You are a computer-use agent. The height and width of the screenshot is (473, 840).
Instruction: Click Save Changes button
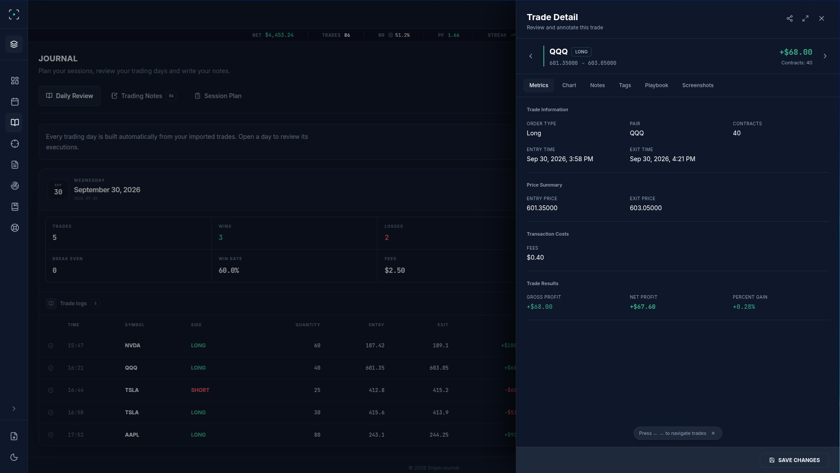pos(794,460)
